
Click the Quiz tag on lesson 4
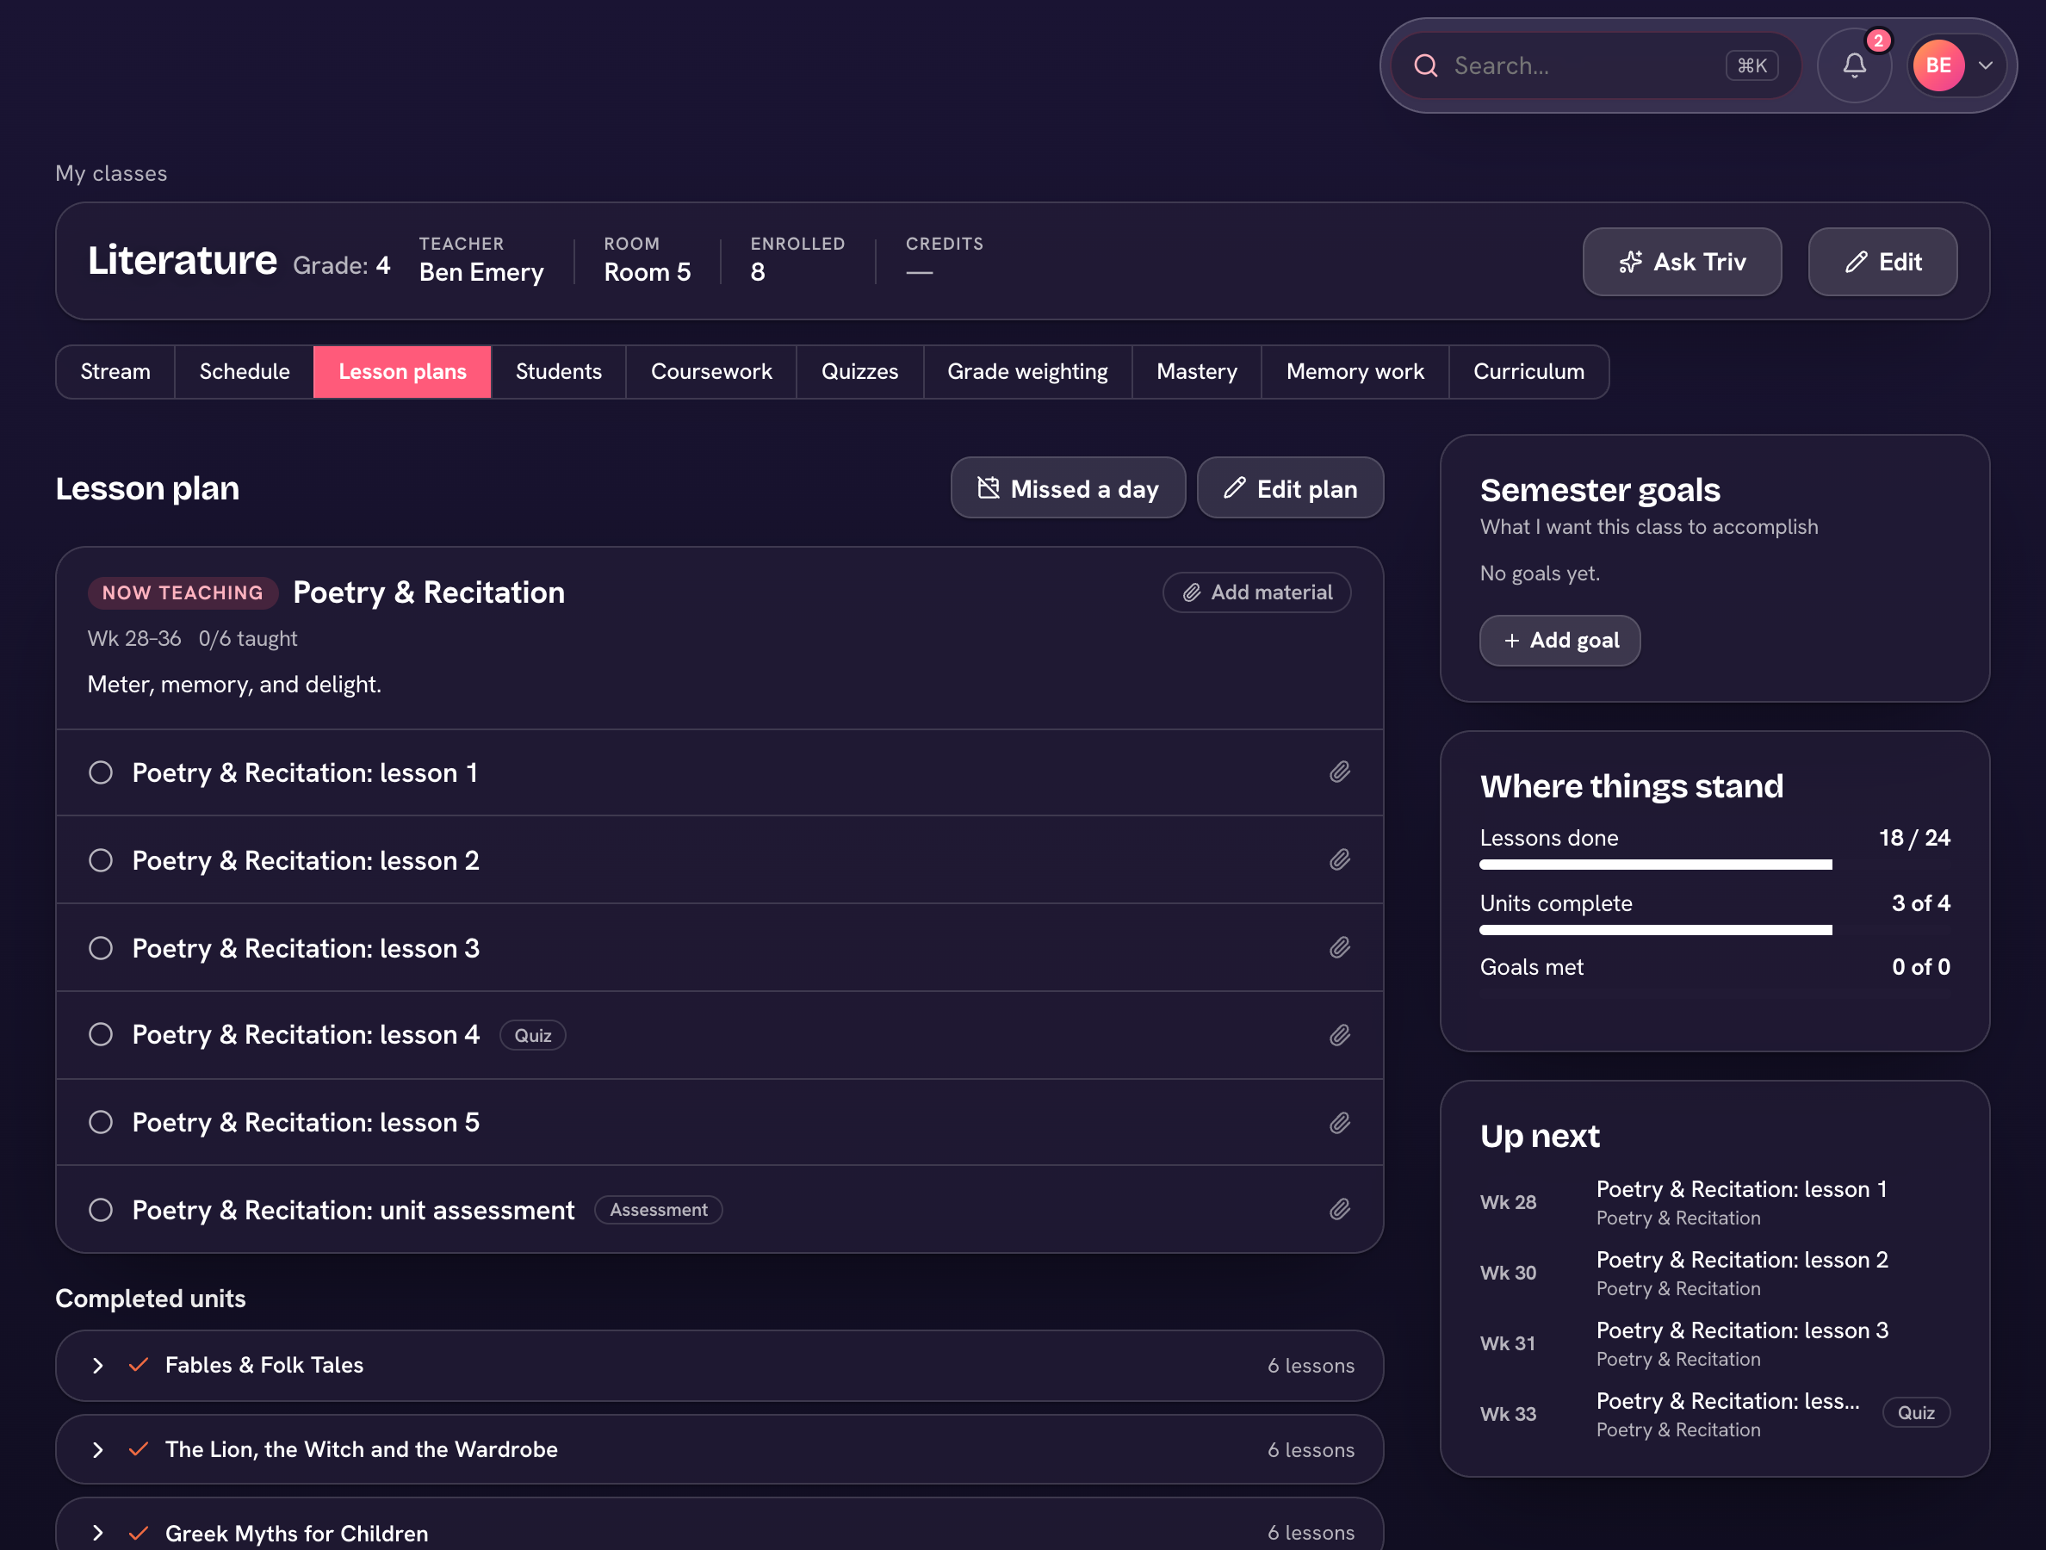point(533,1036)
